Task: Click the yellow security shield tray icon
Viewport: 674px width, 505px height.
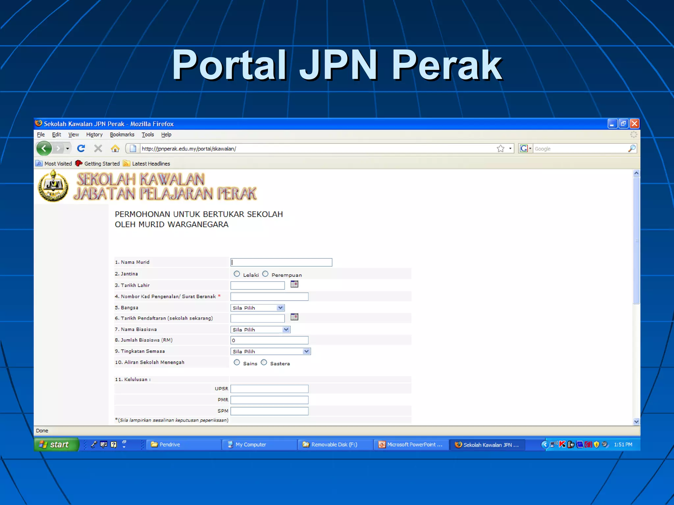Action: pyautogui.click(x=596, y=445)
